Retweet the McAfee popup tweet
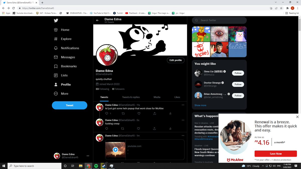The width and height of the screenshot is (301, 169). (x=123, y=113)
